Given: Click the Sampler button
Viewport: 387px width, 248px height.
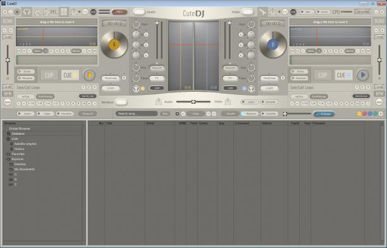Looking at the screenshot, I should tap(269, 102).
